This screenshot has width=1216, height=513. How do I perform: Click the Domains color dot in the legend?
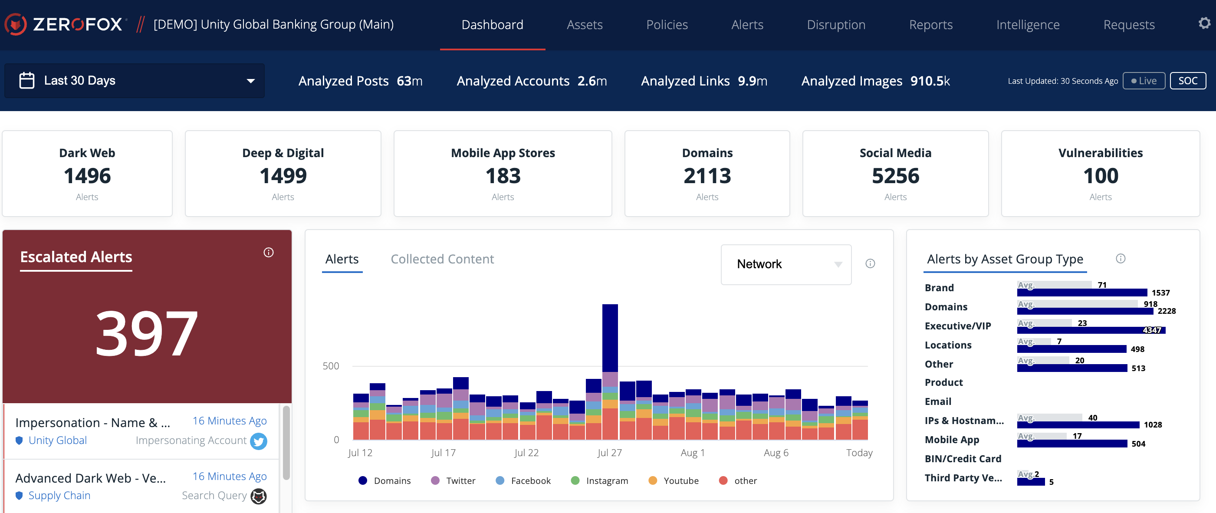(362, 480)
